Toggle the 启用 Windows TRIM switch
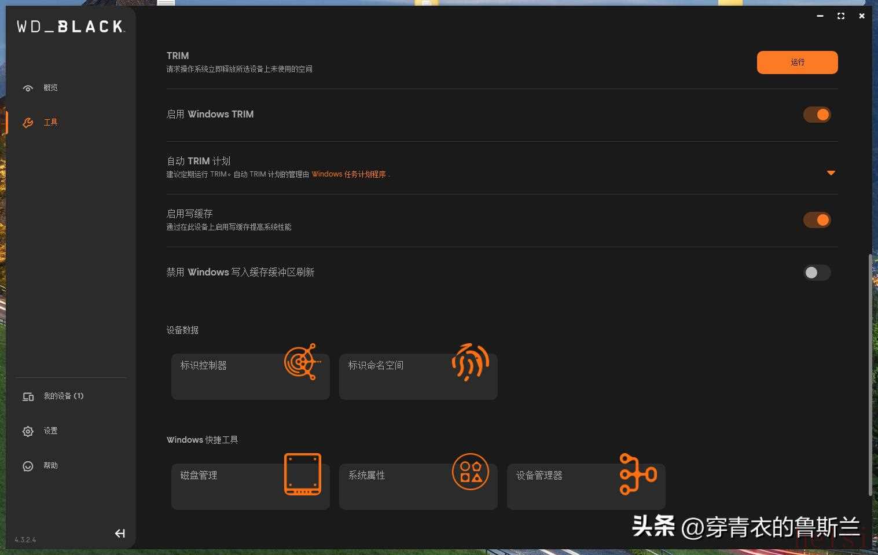Screen dimensions: 878x555 point(817,115)
